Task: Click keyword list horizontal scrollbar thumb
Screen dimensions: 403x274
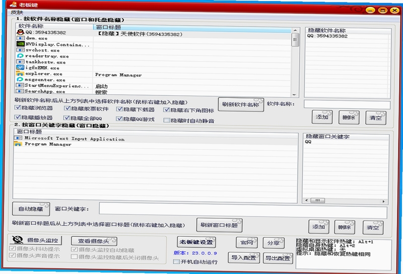Action: click(318, 201)
